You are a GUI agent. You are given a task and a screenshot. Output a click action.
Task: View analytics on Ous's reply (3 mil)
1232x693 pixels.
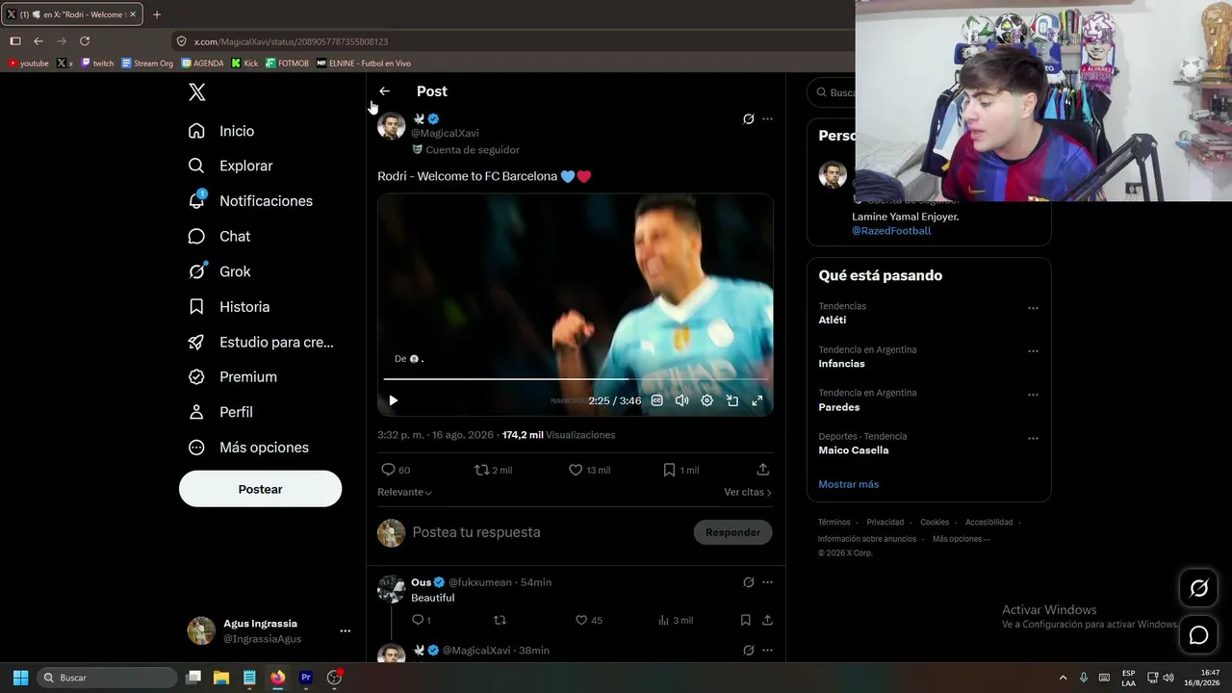coord(675,621)
